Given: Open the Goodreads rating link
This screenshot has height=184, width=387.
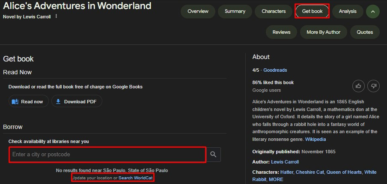Looking at the screenshot, I should point(275,70).
